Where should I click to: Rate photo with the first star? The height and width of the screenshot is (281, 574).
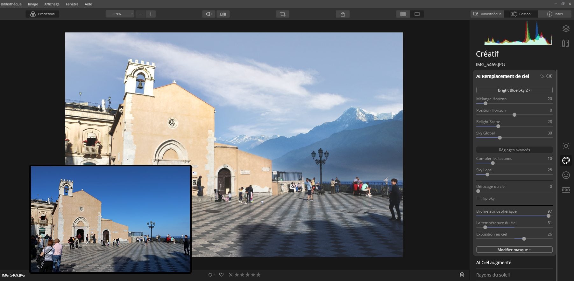coord(237,275)
